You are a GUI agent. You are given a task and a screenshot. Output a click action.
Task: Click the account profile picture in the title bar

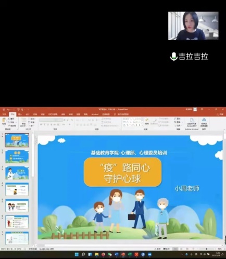195,109
